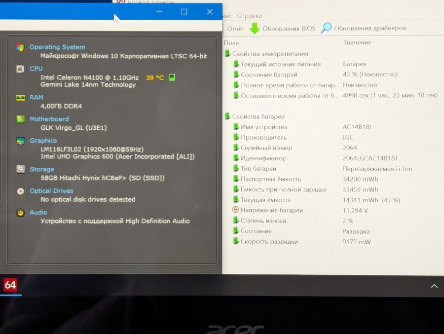Open Обновления драйверов in AIDA64
This screenshot has width=444, height=334.
(370, 28)
